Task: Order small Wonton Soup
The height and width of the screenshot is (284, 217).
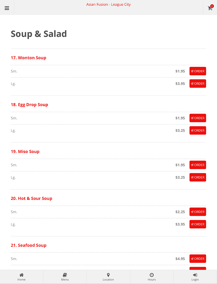Action: [197, 71]
